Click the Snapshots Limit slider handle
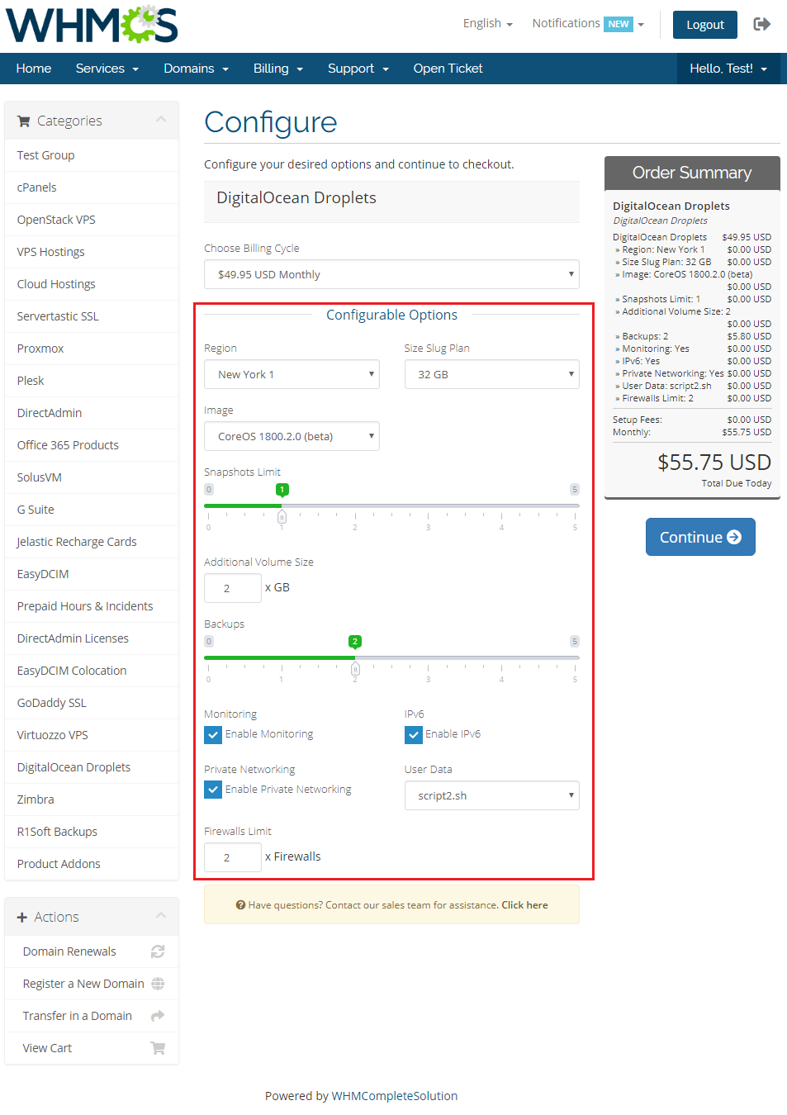This screenshot has height=1115, width=787. click(x=282, y=517)
